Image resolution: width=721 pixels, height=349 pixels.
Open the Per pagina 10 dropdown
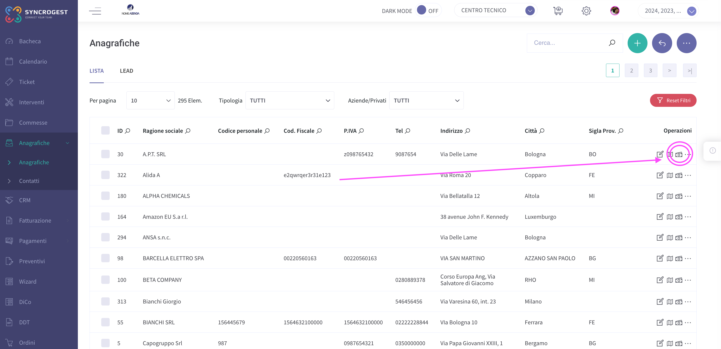point(150,100)
